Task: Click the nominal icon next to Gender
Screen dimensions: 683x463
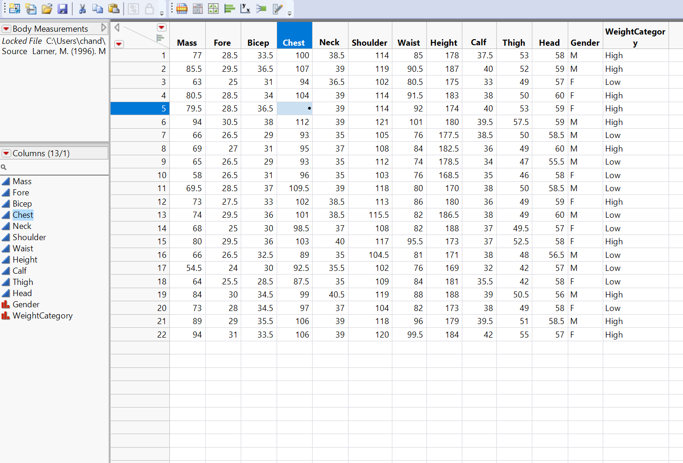Action: (x=6, y=304)
